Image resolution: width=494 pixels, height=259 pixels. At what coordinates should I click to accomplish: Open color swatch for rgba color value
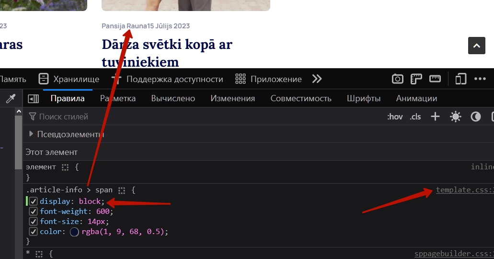point(74,232)
